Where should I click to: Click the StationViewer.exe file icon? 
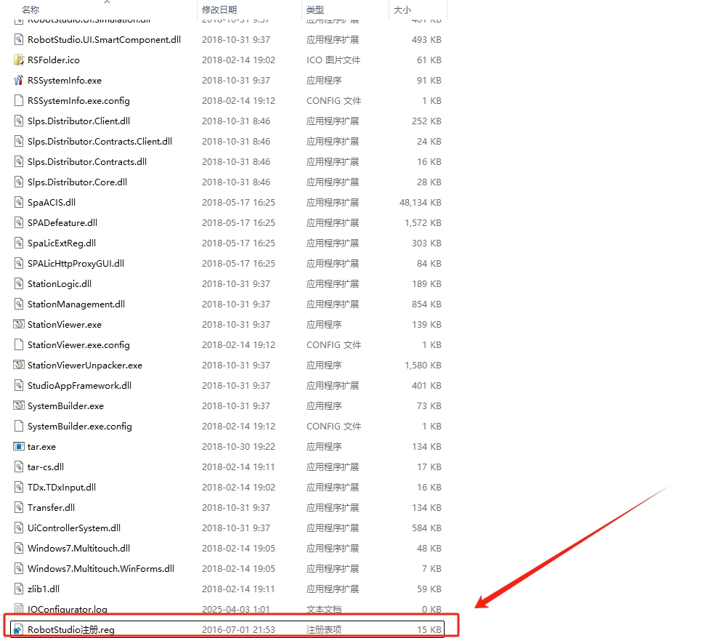coord(19,324)
